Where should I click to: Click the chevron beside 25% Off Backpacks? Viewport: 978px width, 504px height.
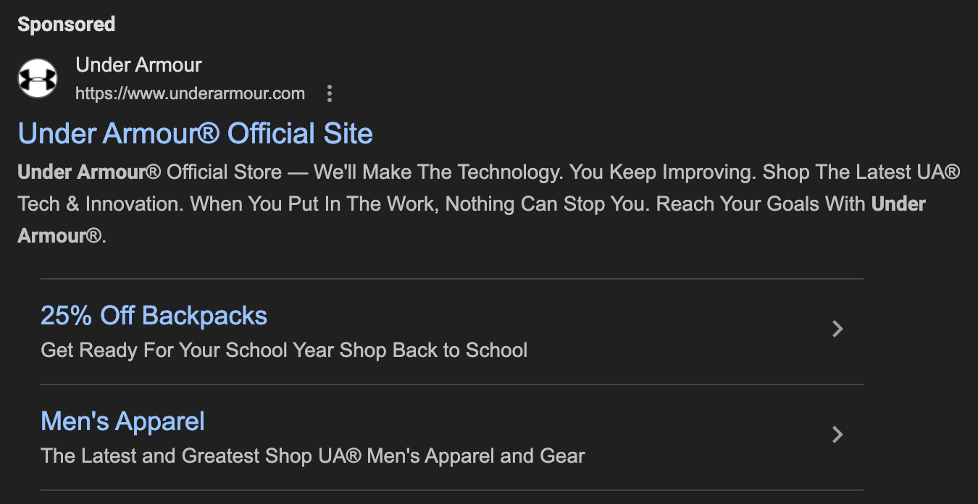point(837,329)
